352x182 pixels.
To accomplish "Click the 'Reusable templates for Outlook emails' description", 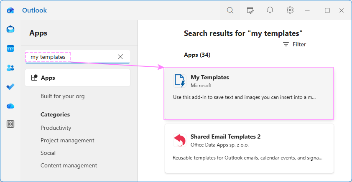I will [247, 158].
